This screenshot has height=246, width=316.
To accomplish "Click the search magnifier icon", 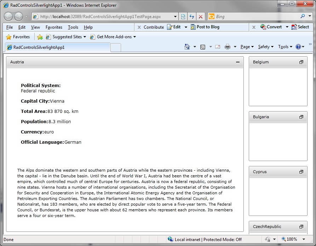I will [x=303, y=16].
